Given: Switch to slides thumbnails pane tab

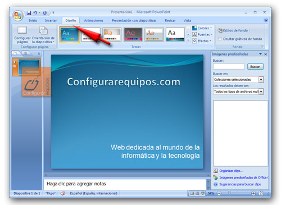Looking at the screenshot, I should 15,53.
